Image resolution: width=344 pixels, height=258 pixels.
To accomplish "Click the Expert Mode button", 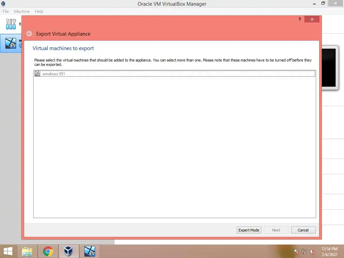I will click(249, 230).
